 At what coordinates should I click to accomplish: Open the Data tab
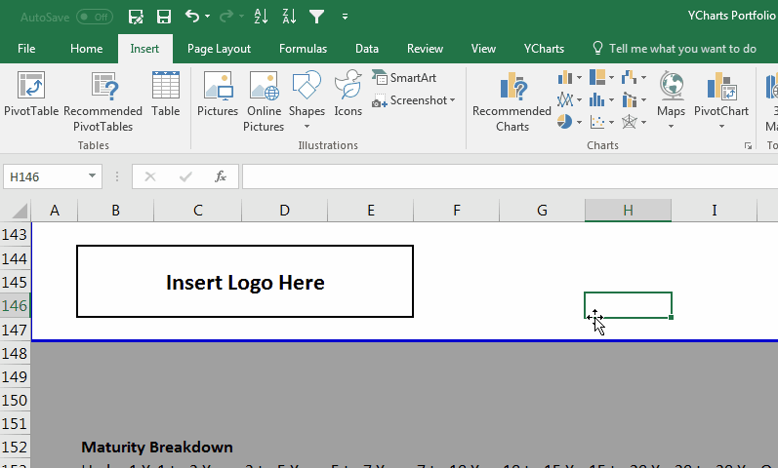click(x=367, y=49)
